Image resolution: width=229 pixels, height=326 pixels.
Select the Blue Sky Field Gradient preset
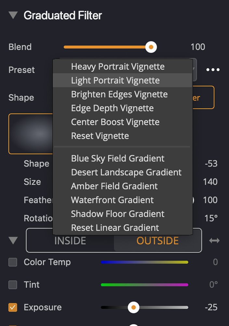coord(117,158)
